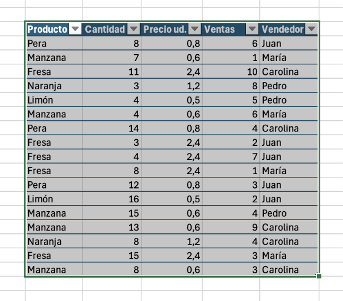The width and height of the screenshot is (343, 301).
Task: Select the Producto header cell text
Action: click(47, 29)
